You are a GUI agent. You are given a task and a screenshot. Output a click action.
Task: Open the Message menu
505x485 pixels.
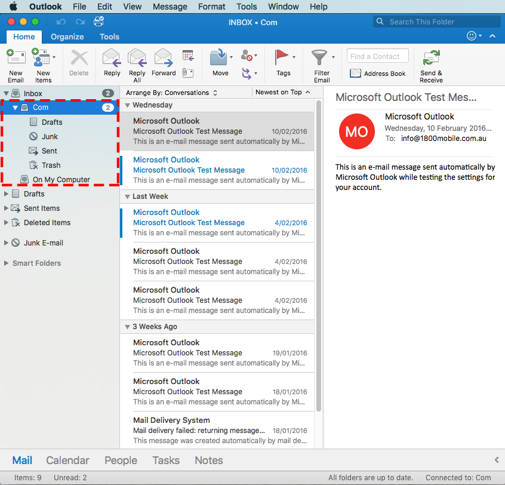(x=170, y=7)
